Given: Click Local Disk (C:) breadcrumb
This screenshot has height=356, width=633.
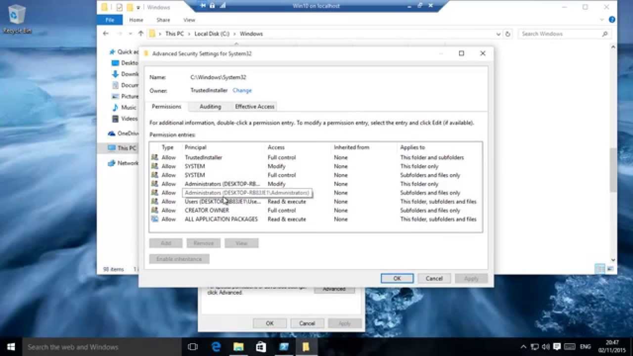Looking at the screenshot, I should click(x=211, y=34).
